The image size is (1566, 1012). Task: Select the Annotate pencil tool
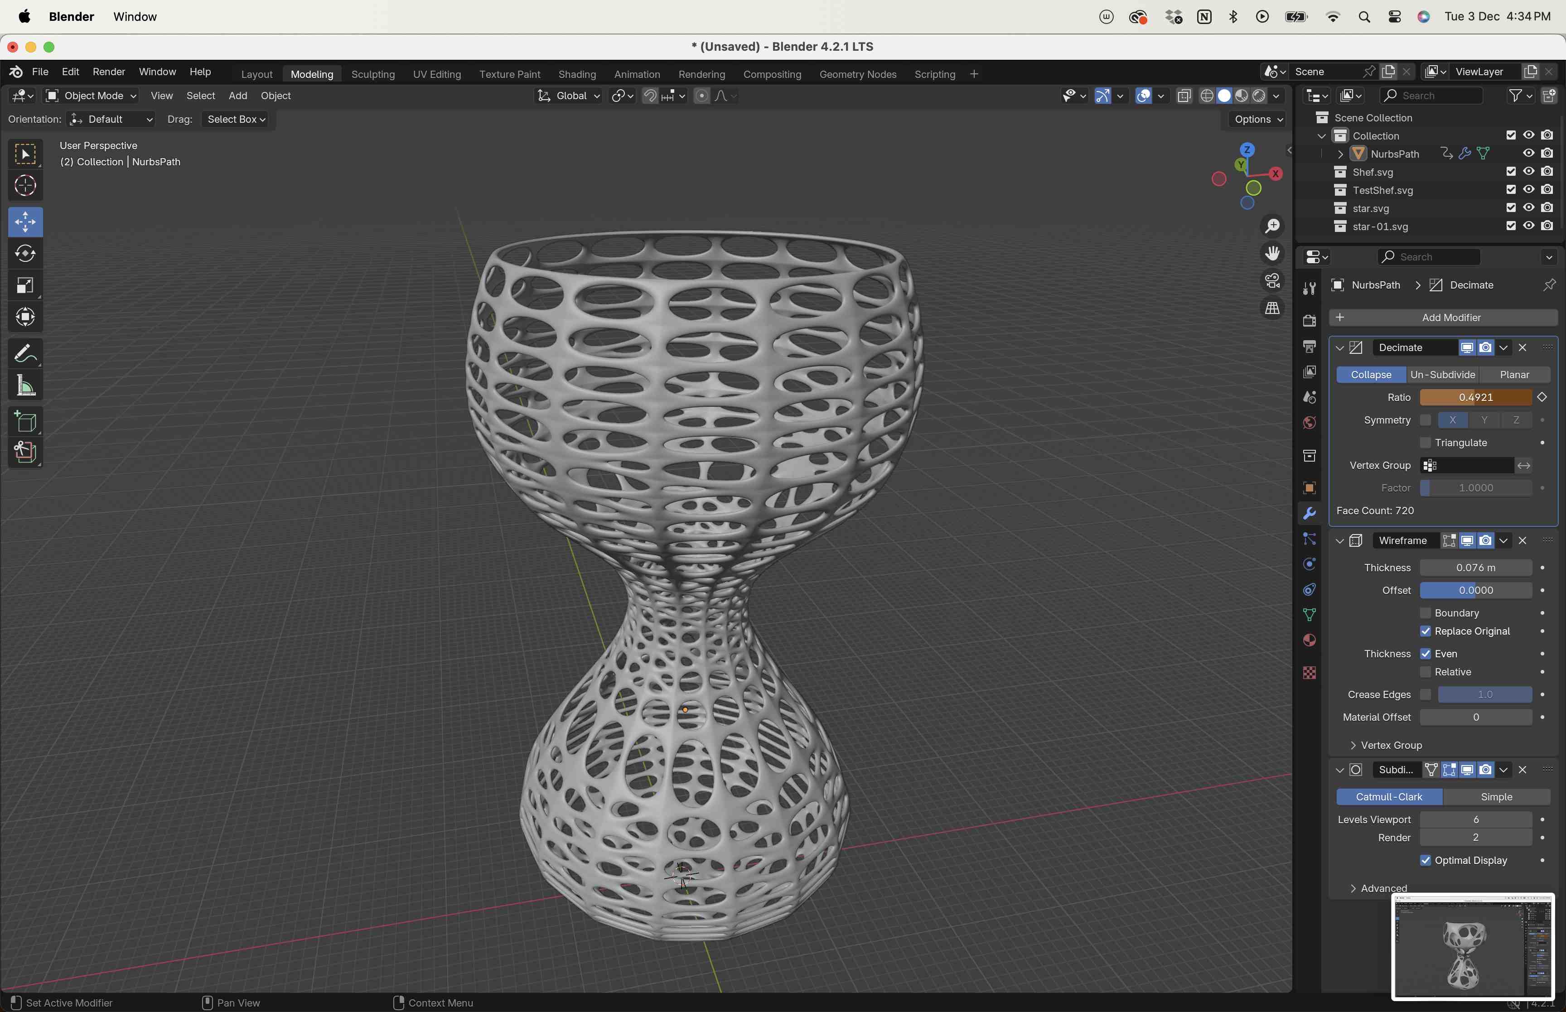click(x=25, y=354)
